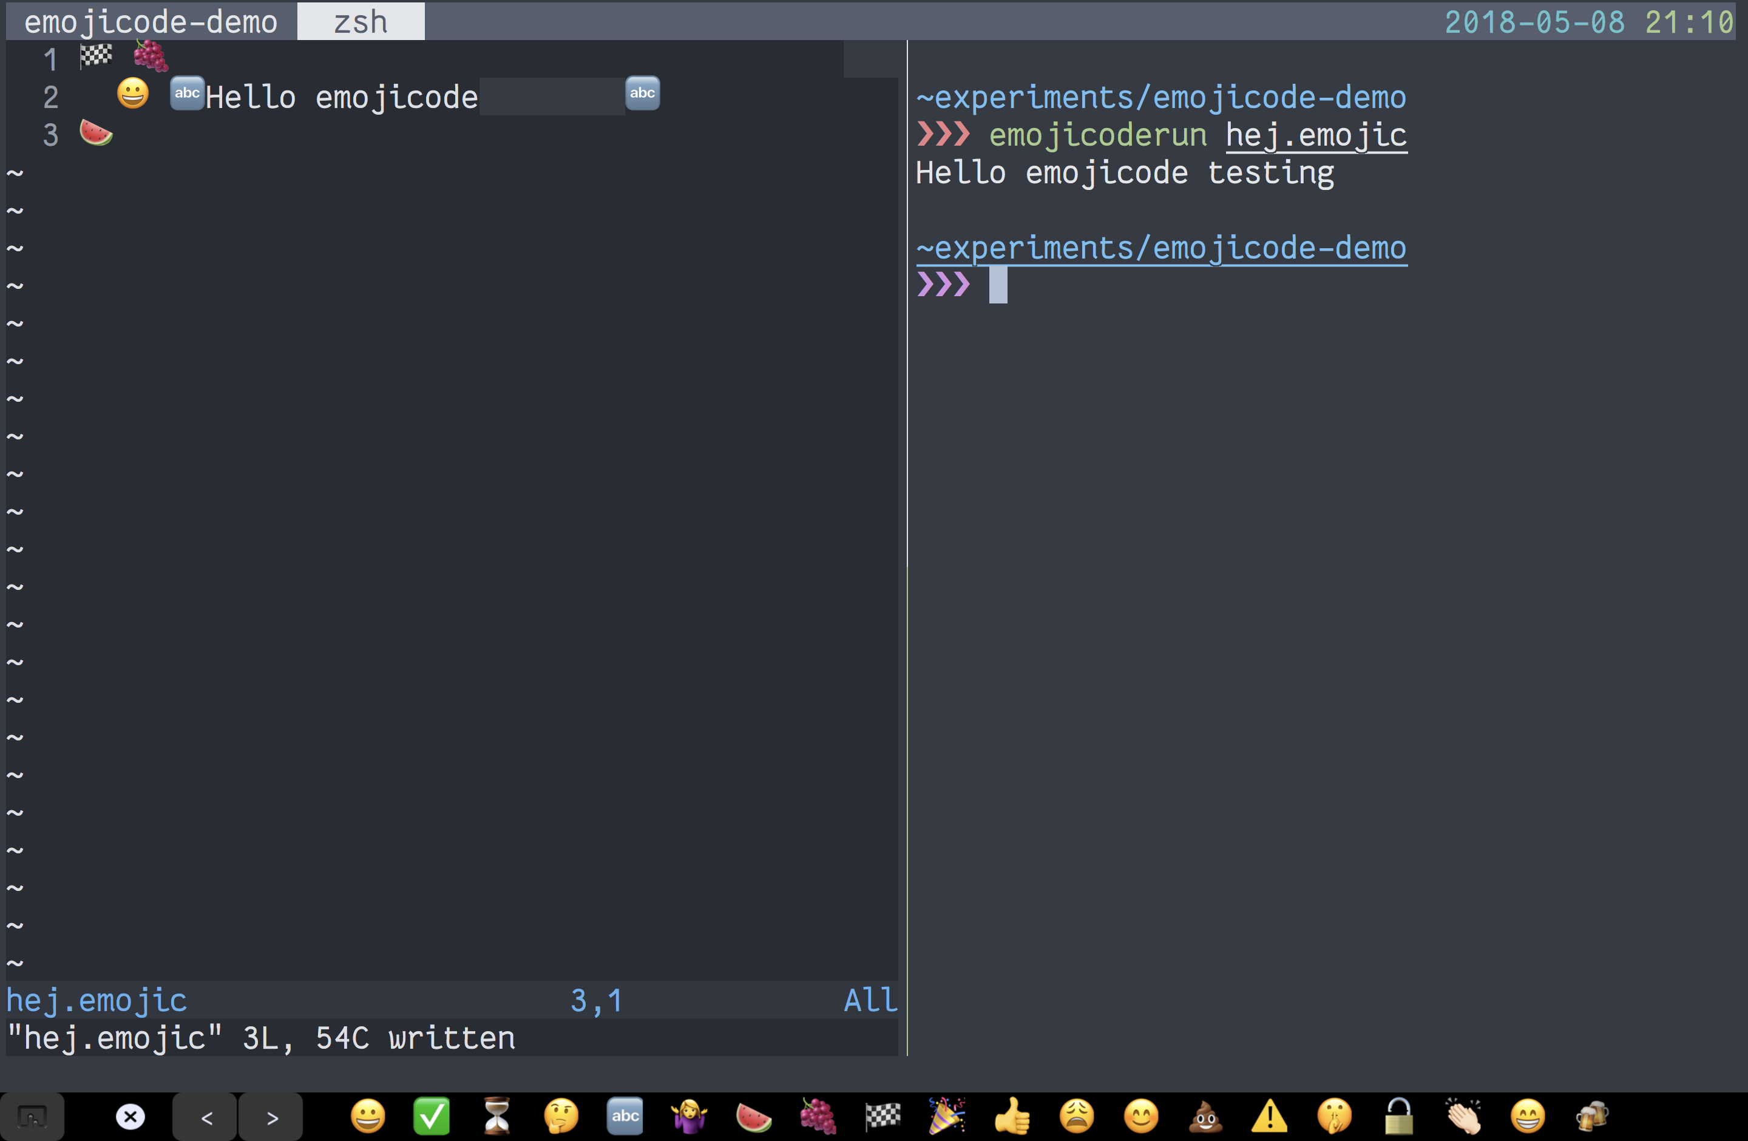Click the underlined ~experiments/emojicode-demo path
This screenshot has width=1748, height=1141.
point(1160,248)
